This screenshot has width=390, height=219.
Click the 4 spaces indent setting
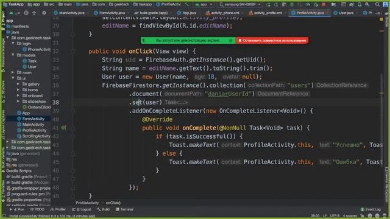(350, 216)
